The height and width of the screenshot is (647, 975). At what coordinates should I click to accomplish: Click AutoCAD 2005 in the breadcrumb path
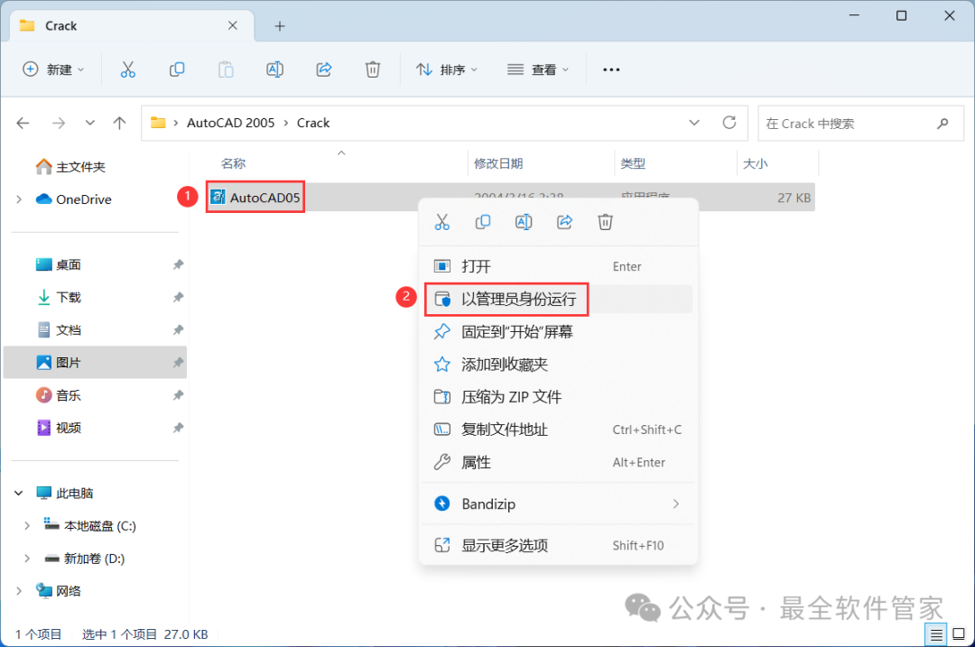(x=231, y=123)
